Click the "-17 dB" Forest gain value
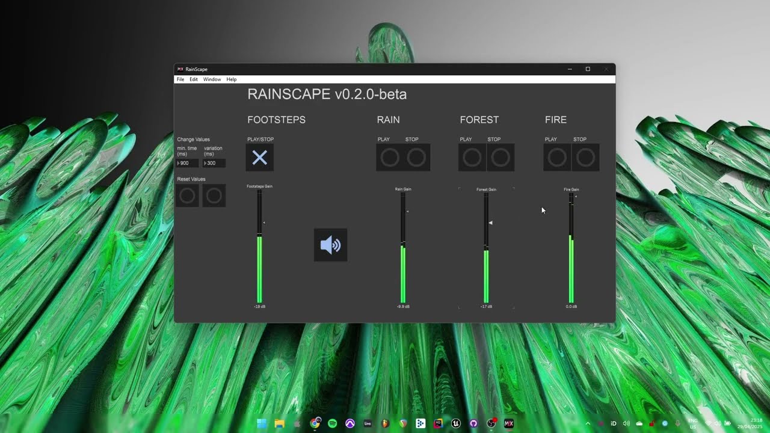Screen dimensions: 770x433 pyautogui.click(x=486, y=307)
